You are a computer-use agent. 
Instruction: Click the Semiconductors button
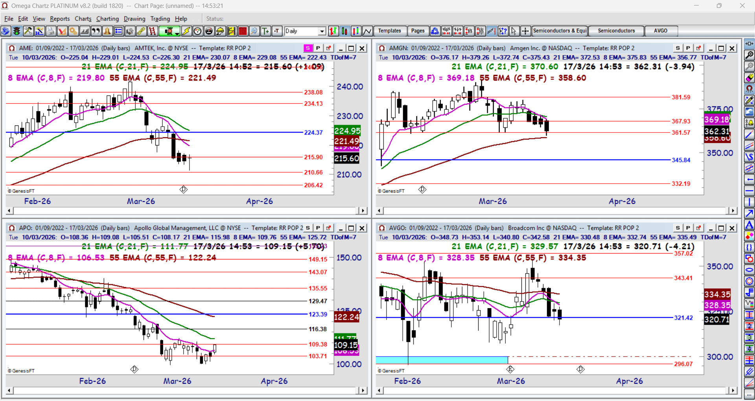click(616, 31)
